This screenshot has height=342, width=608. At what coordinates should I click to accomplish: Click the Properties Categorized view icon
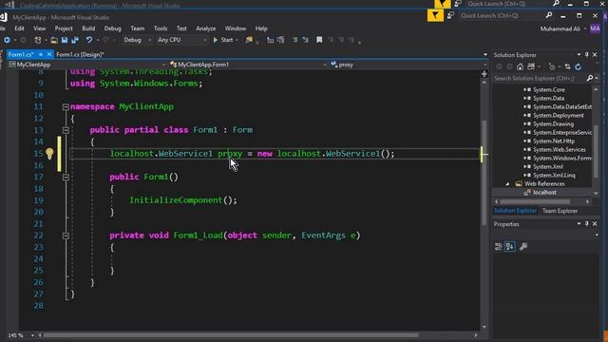(x=499, y=247)
